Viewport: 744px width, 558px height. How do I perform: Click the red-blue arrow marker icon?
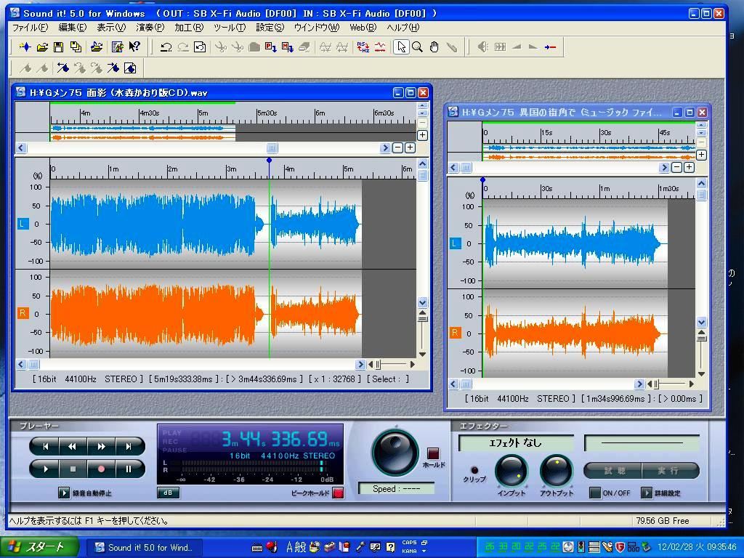[551, 47]
